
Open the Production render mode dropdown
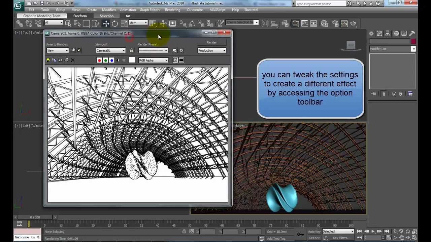(x=212, y=50)
